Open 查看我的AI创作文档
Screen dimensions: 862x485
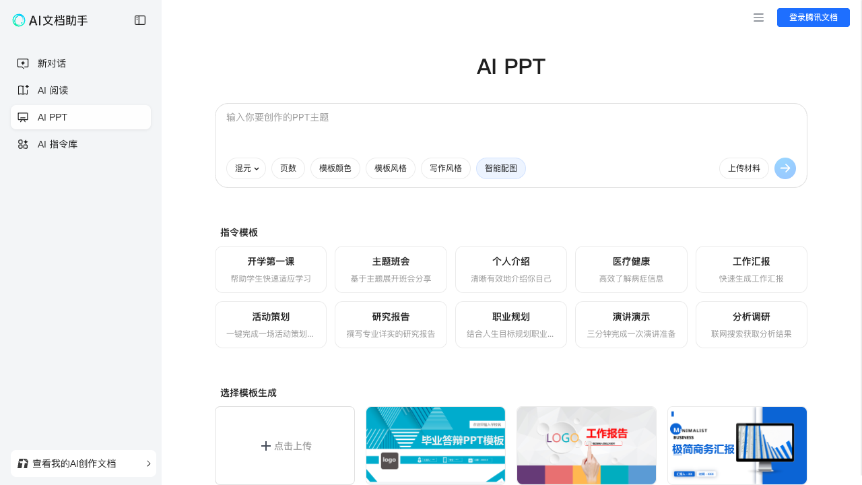[74, 463]
